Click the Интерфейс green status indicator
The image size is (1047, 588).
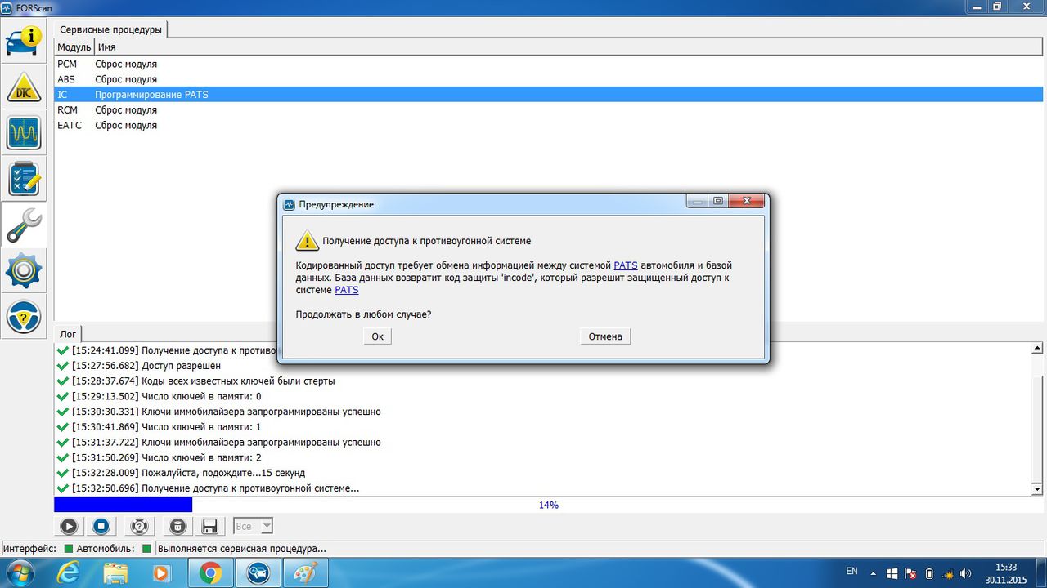69,549
